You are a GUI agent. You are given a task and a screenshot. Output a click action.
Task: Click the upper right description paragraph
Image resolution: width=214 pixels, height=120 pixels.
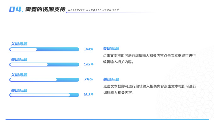149,59
